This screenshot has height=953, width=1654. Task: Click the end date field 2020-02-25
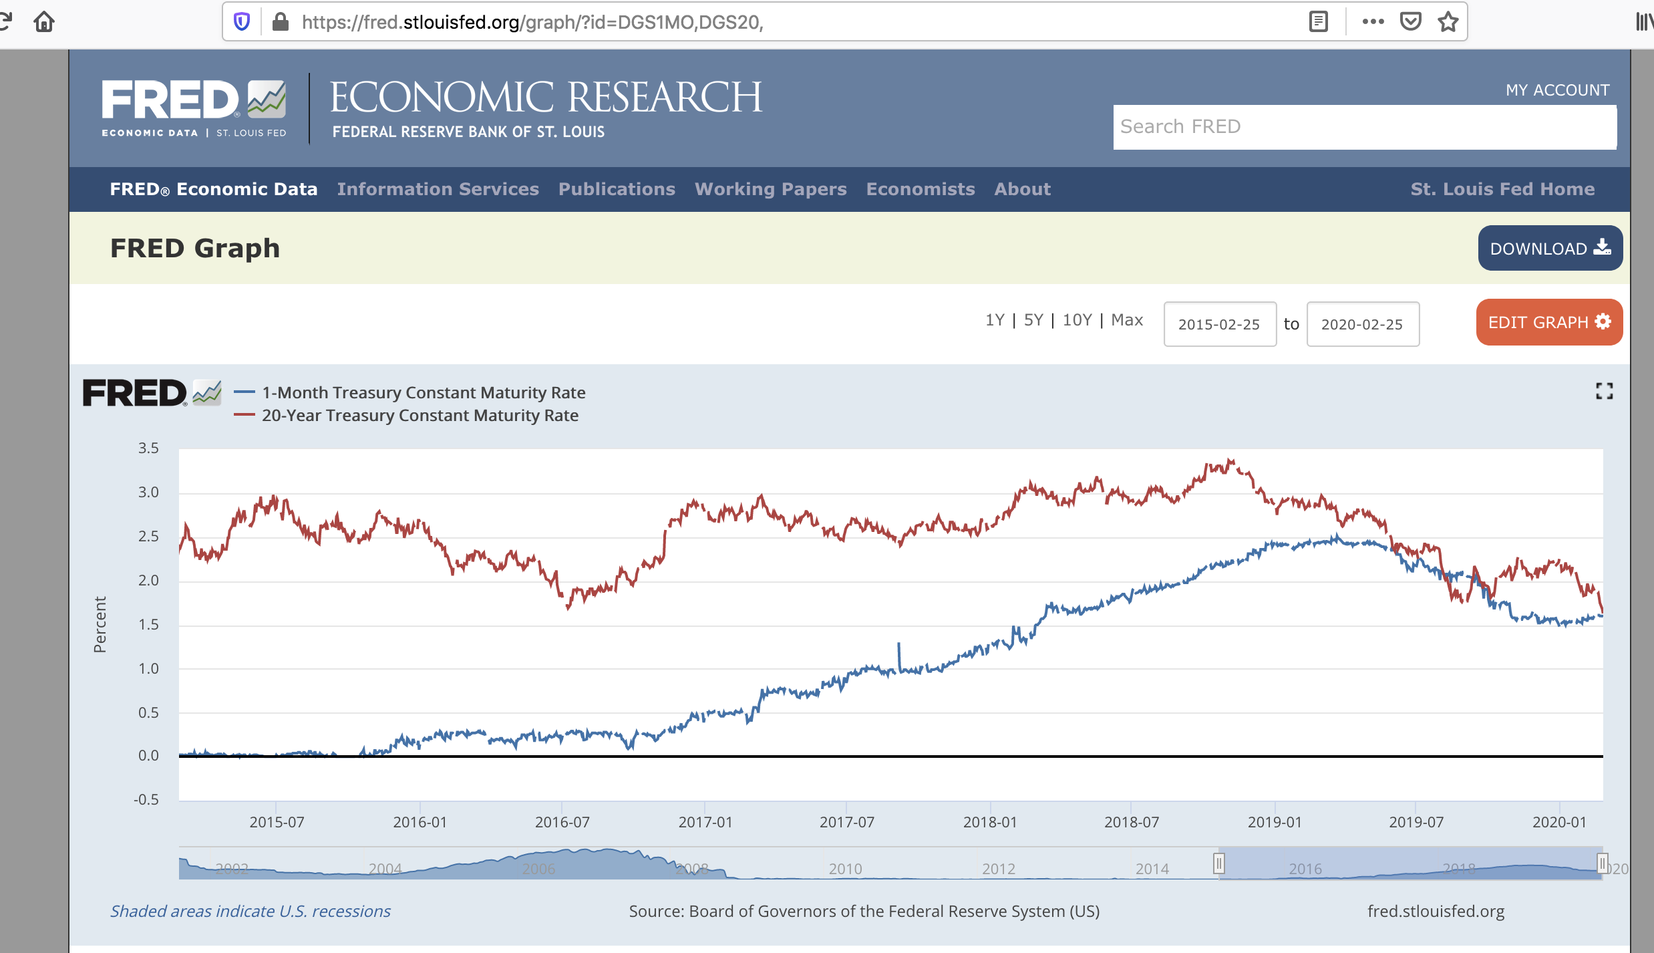click(x=1363, y=324)
